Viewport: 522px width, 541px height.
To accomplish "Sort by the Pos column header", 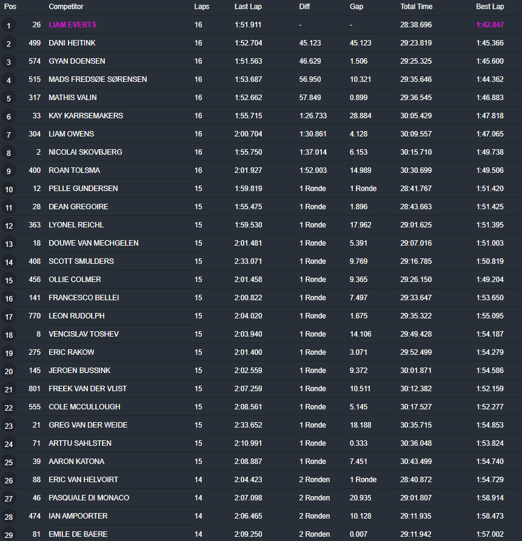I will coord(10,7).
